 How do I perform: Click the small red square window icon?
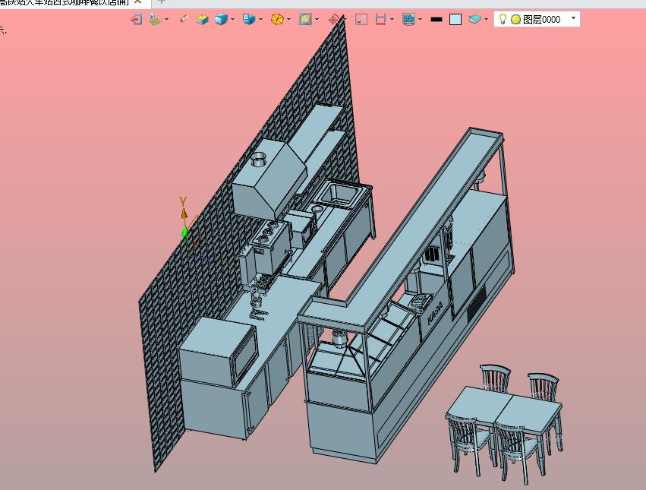[361, 19]
